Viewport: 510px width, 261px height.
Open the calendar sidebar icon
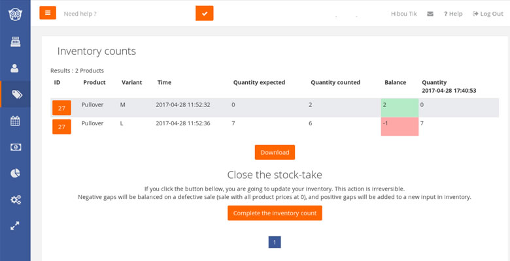click(x=15, y=121)
